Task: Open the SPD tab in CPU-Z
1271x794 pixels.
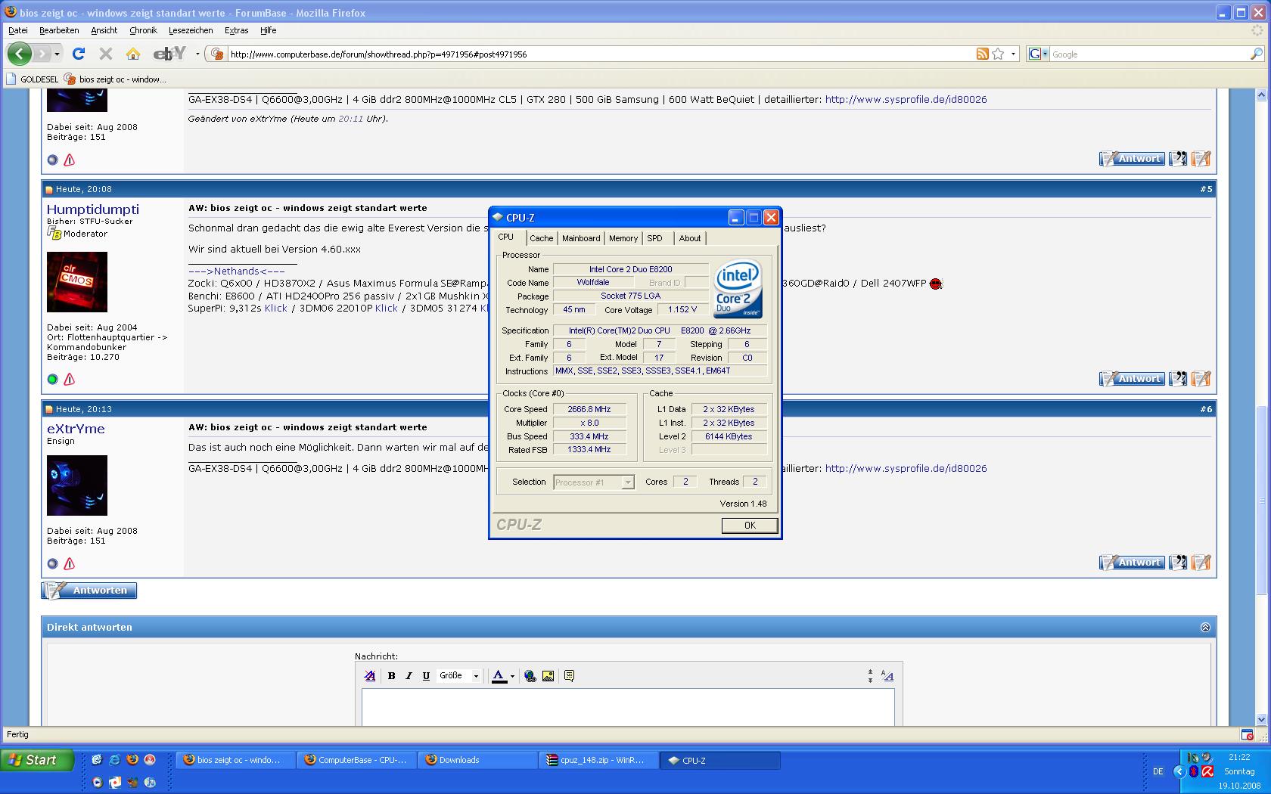Action: point(655,238)
